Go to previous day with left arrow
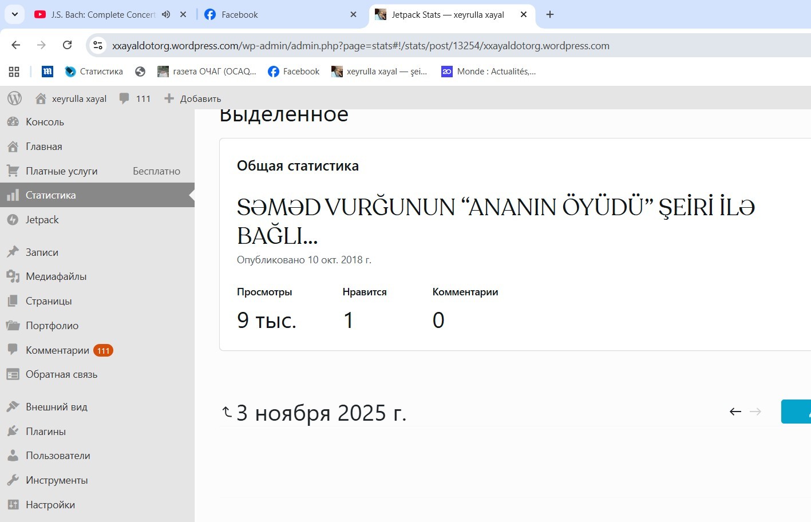 (x=735, y=412)
